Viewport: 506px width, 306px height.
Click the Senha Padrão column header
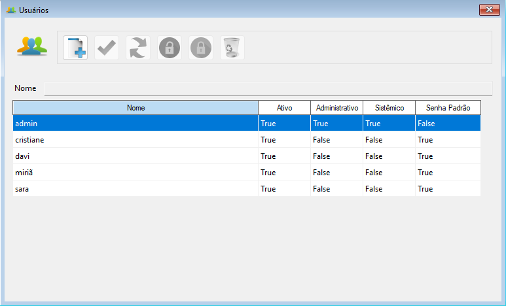[x=448, y=107]
